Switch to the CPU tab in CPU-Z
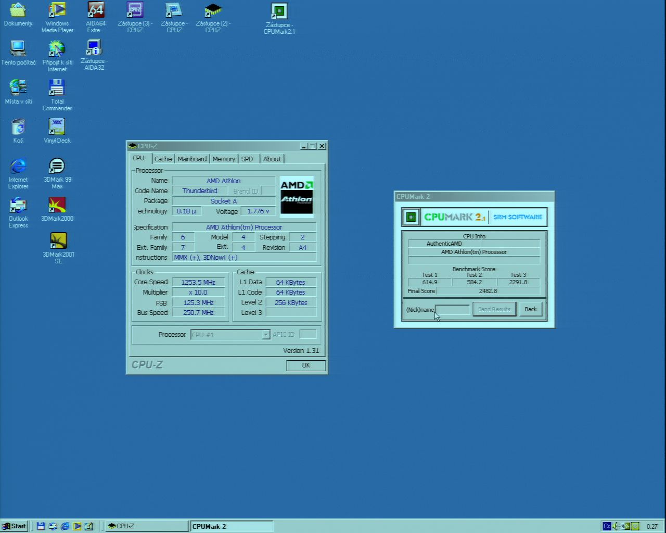 (138, 158)
